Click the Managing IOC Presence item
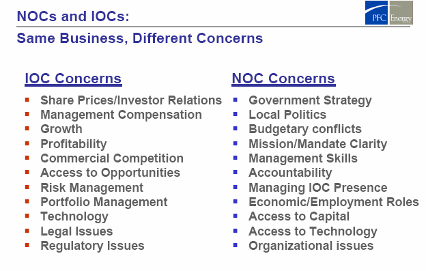This screenshot has height=271, width=426. (x=318, y=188)
